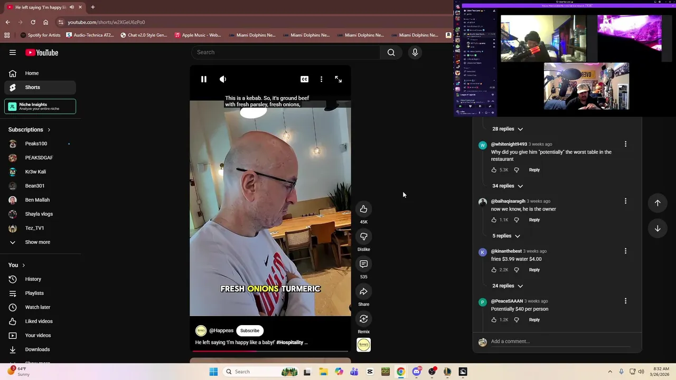Click the Add a comment field
Viewport: 676px width, 380px height.
click(x=560, y=341)
